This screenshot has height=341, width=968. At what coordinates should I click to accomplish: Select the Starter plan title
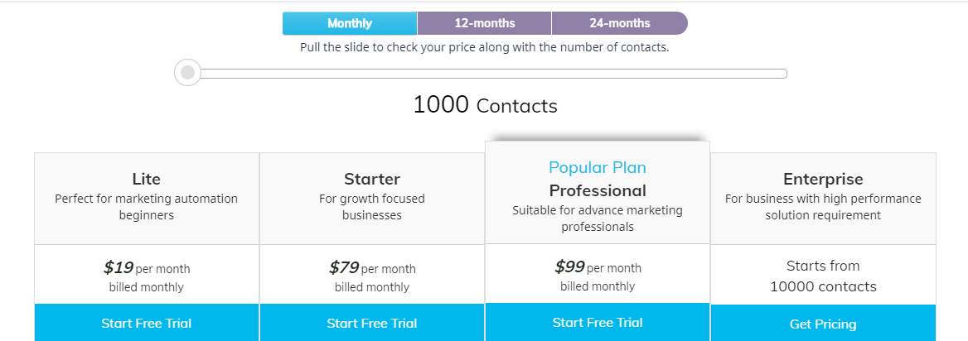[x=372, y=179]
